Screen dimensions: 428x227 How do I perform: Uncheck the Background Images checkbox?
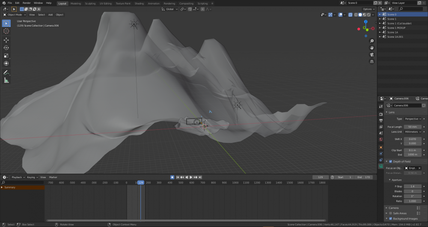click(390, 218)
